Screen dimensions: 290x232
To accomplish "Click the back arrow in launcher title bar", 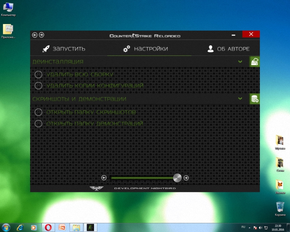I will click(35, 35).
